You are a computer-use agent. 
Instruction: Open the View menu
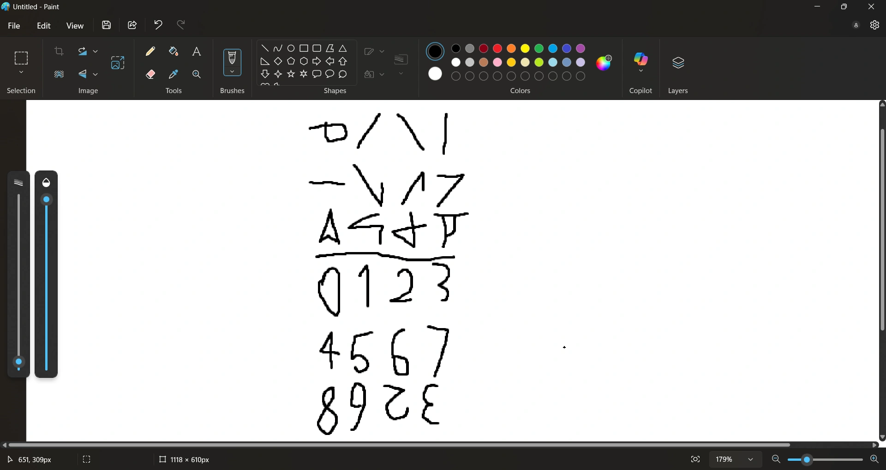(x=76, y=26)
